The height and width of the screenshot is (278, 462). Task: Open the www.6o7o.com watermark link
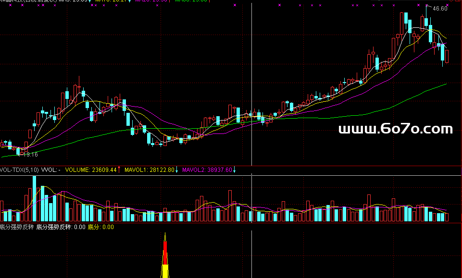point(396,129)
